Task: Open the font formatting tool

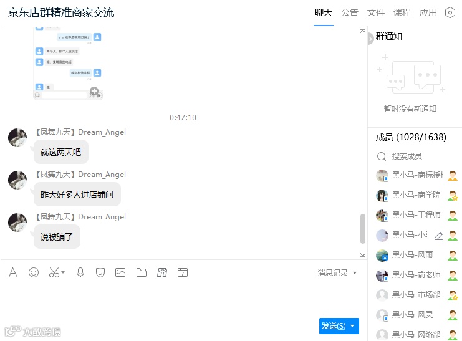Action: [x=13, y=272]
